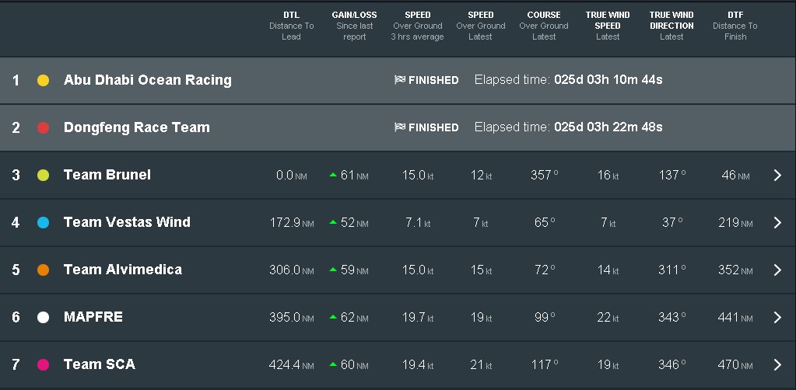Click the red Dongfeng Race Team color dot
The height and width of the screenshot is (390, 796).
coord(43,127)
